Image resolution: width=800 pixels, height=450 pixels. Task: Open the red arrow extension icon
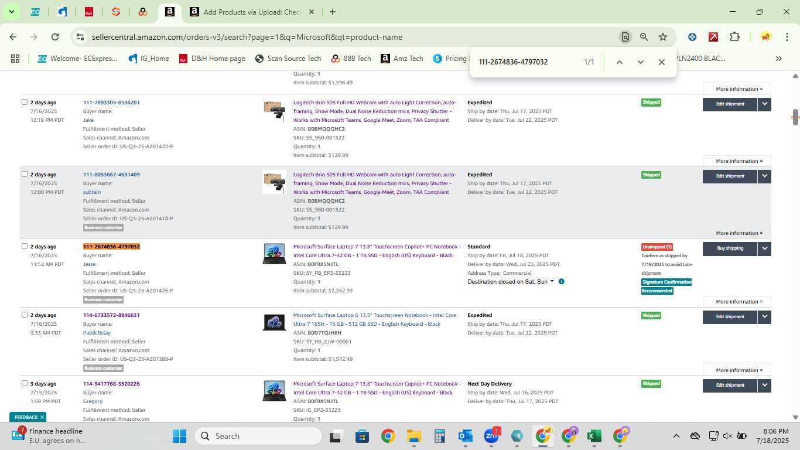[713, 37]
